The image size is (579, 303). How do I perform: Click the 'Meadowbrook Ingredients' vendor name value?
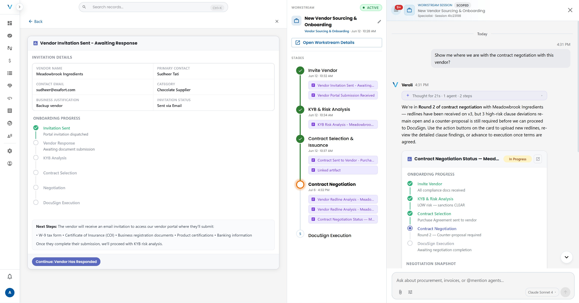(x=60, y=74)
